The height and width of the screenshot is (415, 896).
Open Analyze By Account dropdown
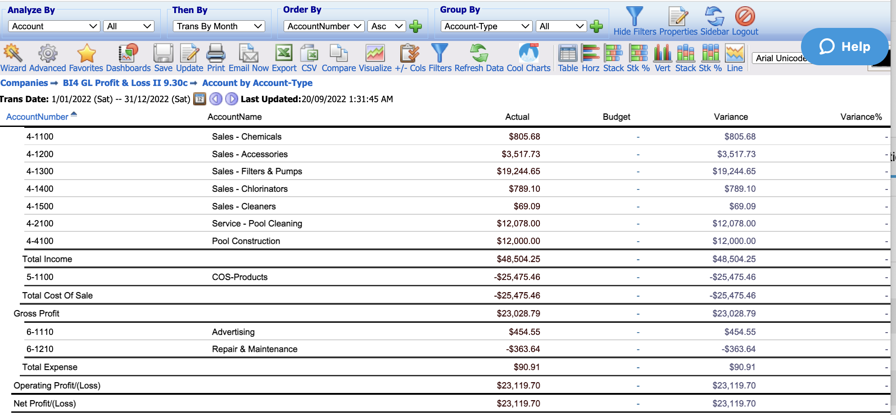[54, 26]
